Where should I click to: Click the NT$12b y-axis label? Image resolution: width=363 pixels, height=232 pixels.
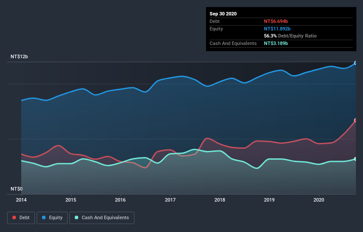tap(19, 56)
